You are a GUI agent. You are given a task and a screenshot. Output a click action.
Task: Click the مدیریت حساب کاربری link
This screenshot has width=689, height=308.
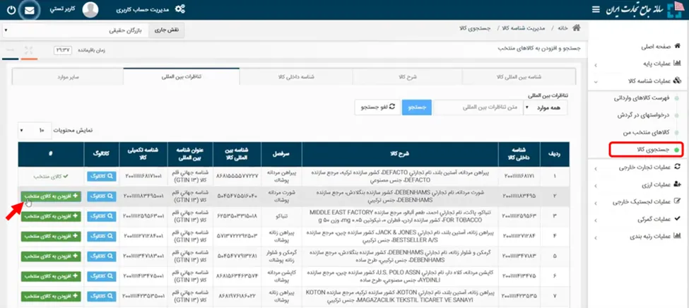pyautogui.click(x=143, y=10)
